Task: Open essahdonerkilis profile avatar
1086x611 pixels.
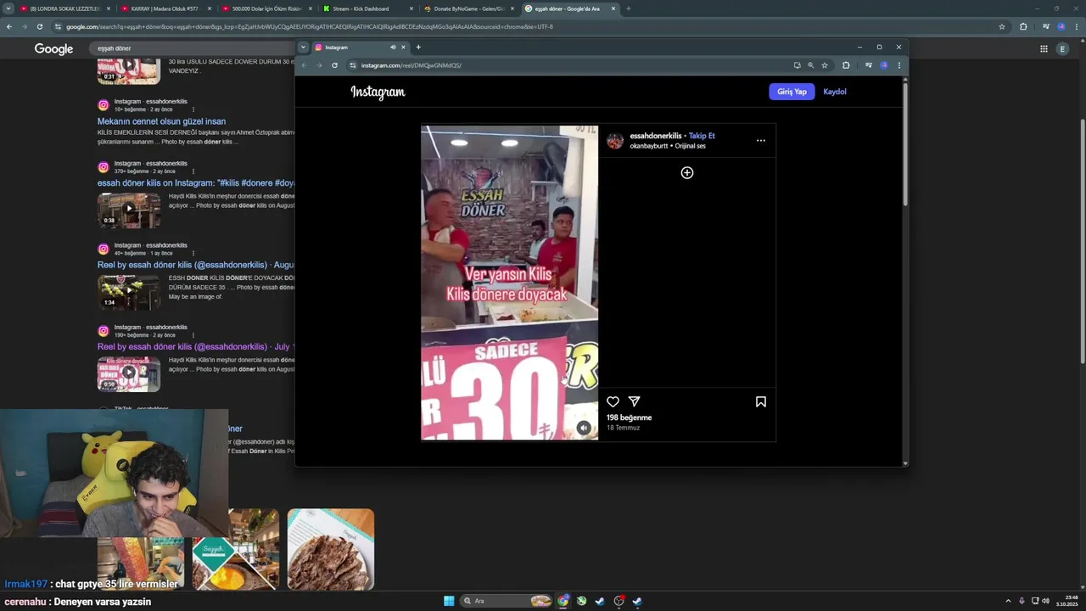Action: pyautogui.click(x=615, y=141)
